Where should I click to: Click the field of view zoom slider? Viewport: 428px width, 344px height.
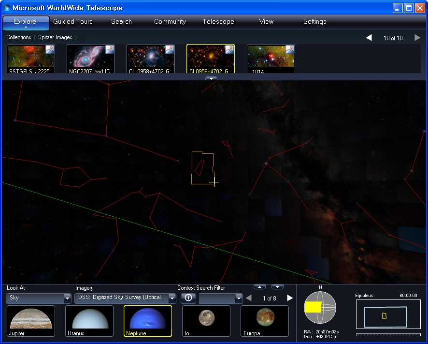point(388,334)
